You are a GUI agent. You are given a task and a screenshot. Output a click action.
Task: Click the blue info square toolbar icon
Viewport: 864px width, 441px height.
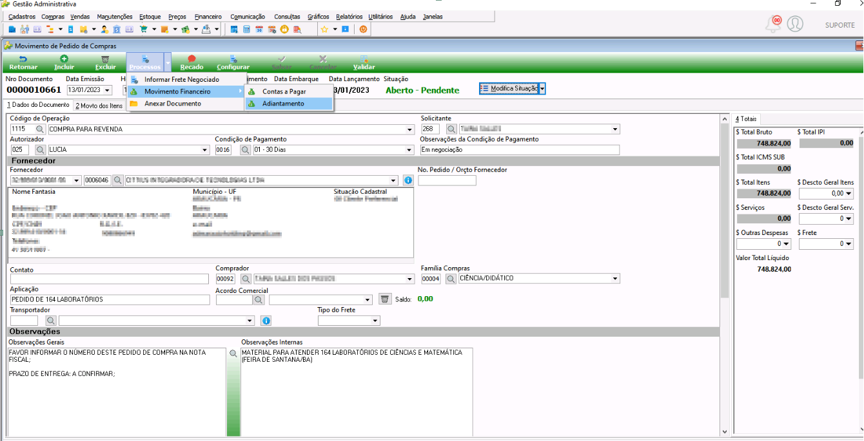345,29
